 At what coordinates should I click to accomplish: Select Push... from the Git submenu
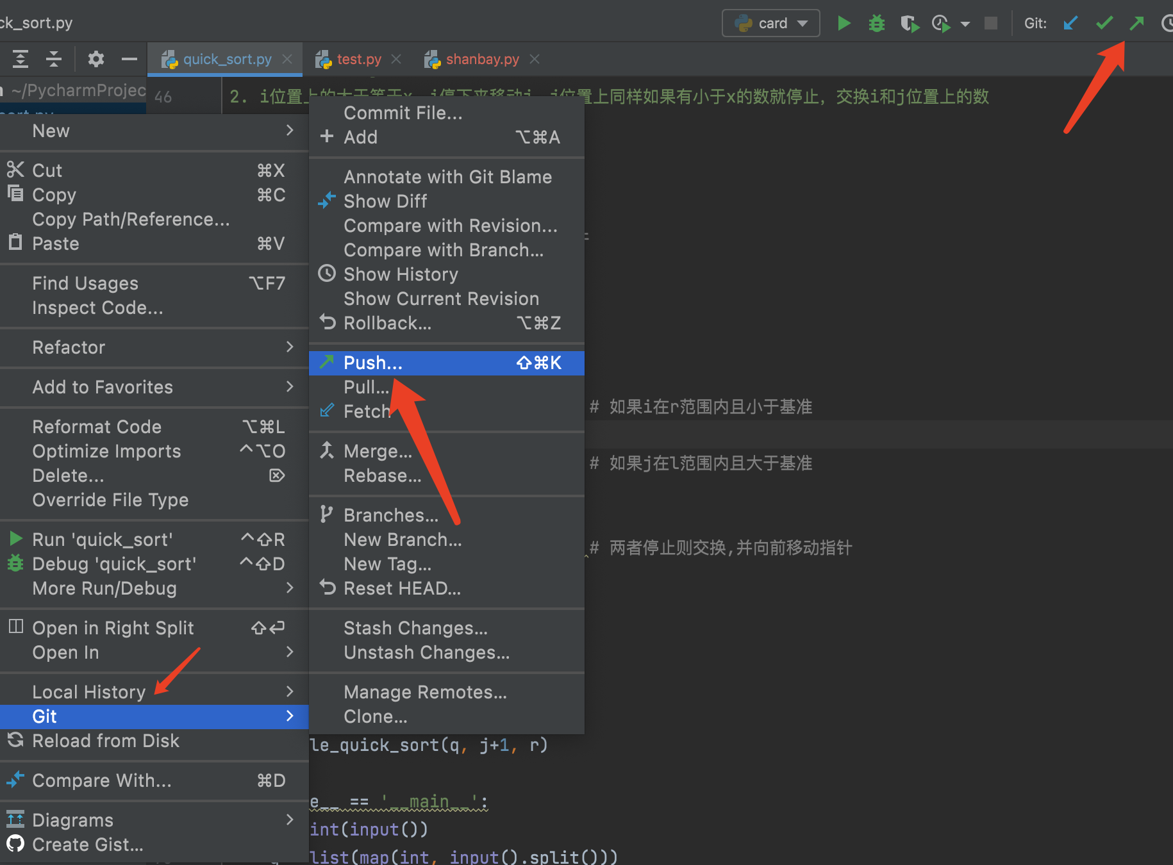(373, 363)
